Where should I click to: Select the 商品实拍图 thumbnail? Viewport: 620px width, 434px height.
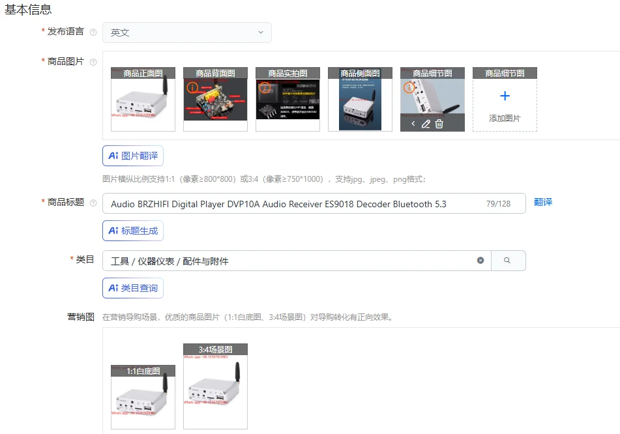288,99
